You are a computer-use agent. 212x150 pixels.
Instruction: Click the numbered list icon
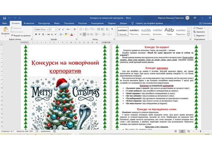point(86,29)
